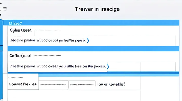Click the "Trewer in irescige" page title
182x101 pixels.
[97, 9]
